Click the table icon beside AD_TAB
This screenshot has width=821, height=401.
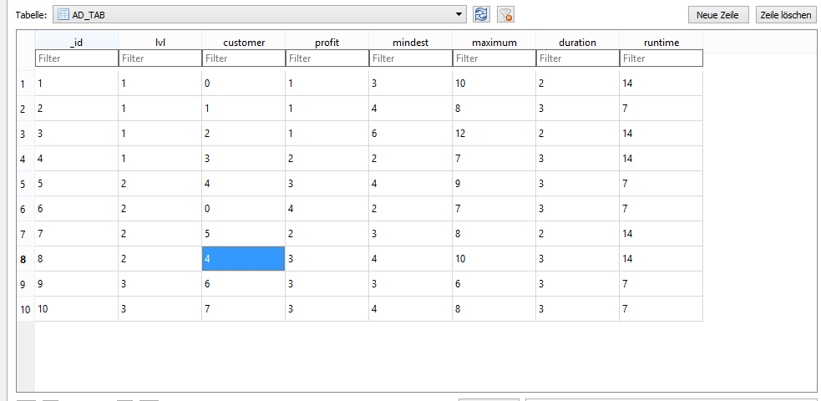tap(63, 15)
